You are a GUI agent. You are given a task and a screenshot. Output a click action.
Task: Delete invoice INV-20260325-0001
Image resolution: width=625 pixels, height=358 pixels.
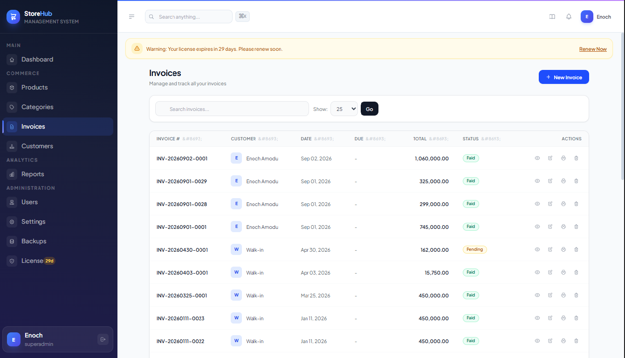[577, 296]
